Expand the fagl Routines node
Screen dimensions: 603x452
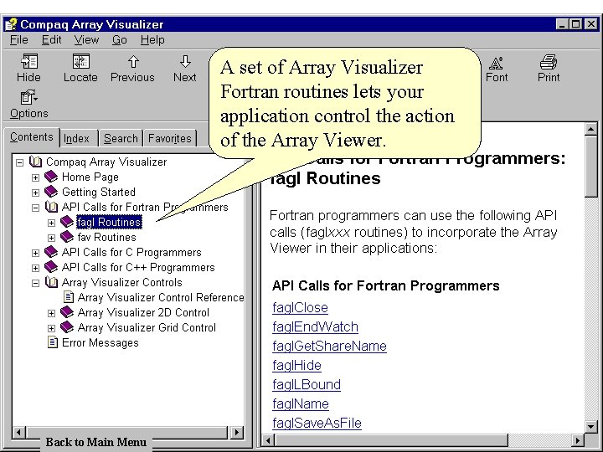tap(51, 223)
